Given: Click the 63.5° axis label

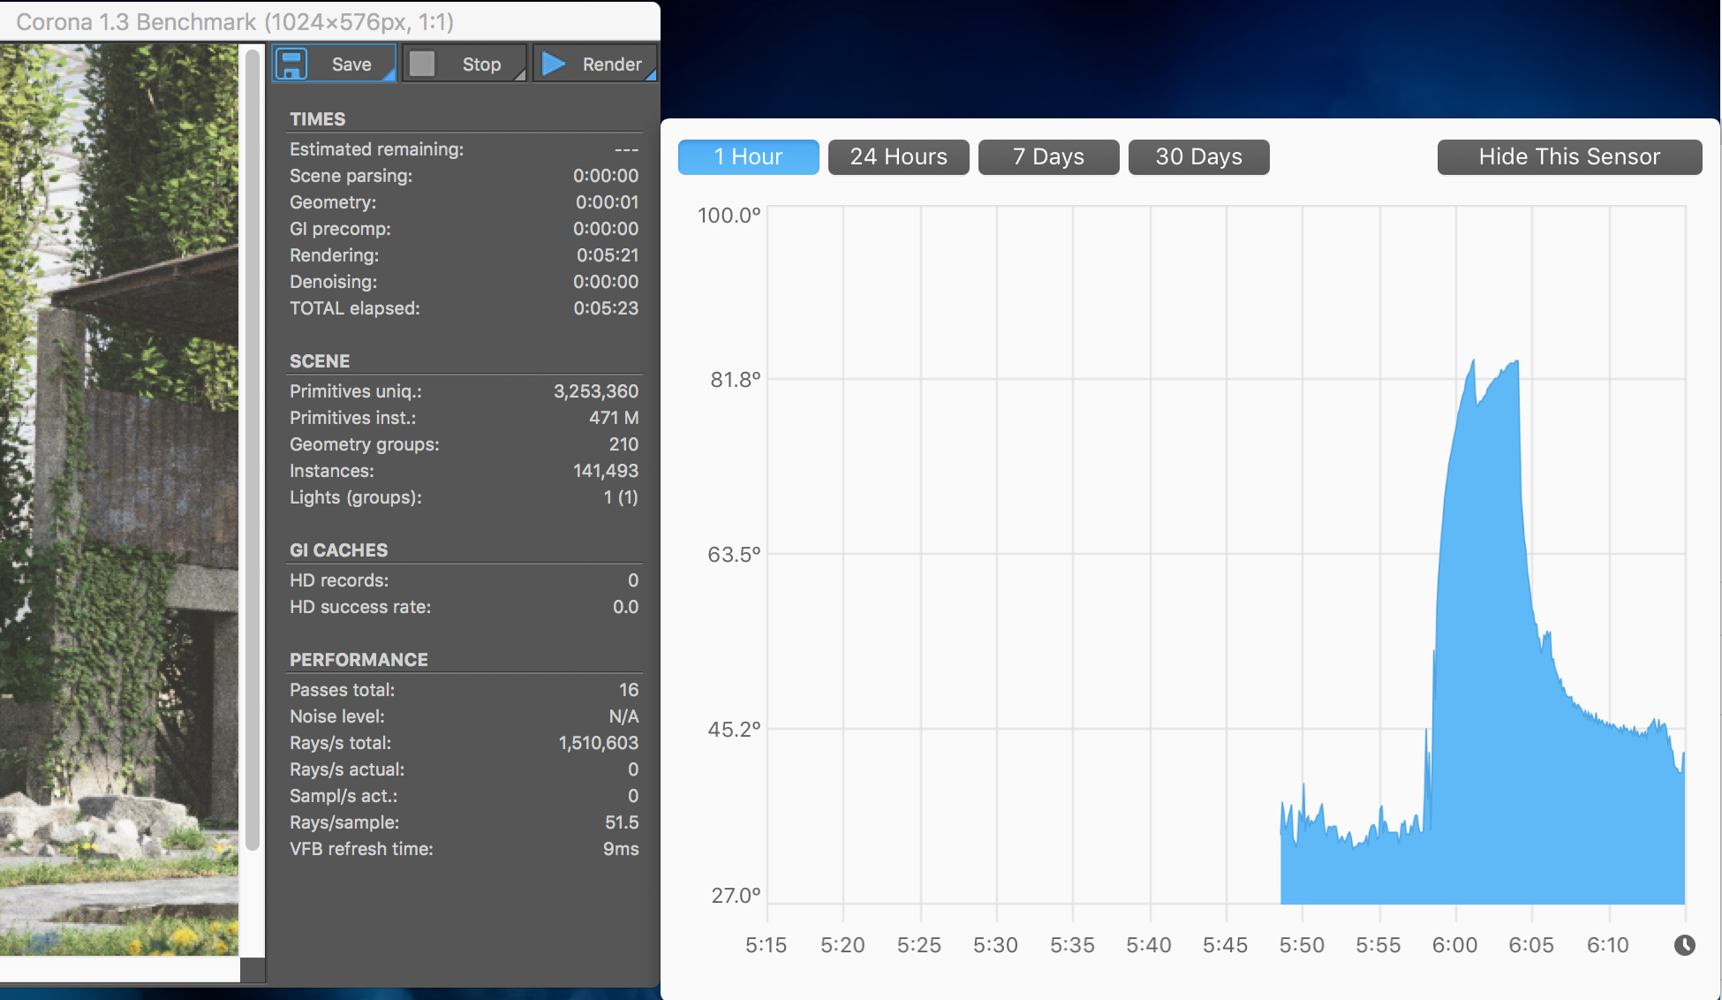Looking at the screenshot, I should pos(734,555).
